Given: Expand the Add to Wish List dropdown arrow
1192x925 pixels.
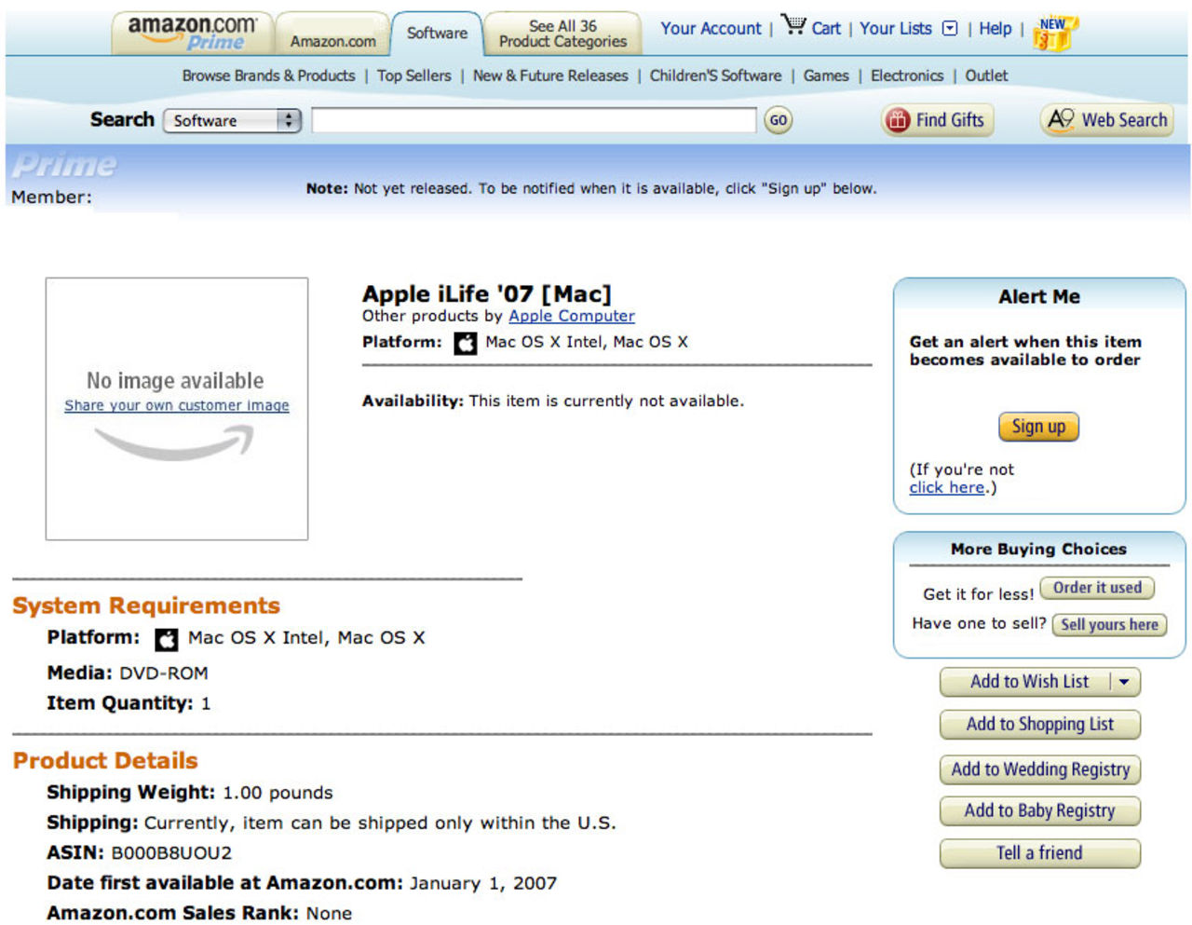Looking at the screenshot, I should click(1123, 682).
